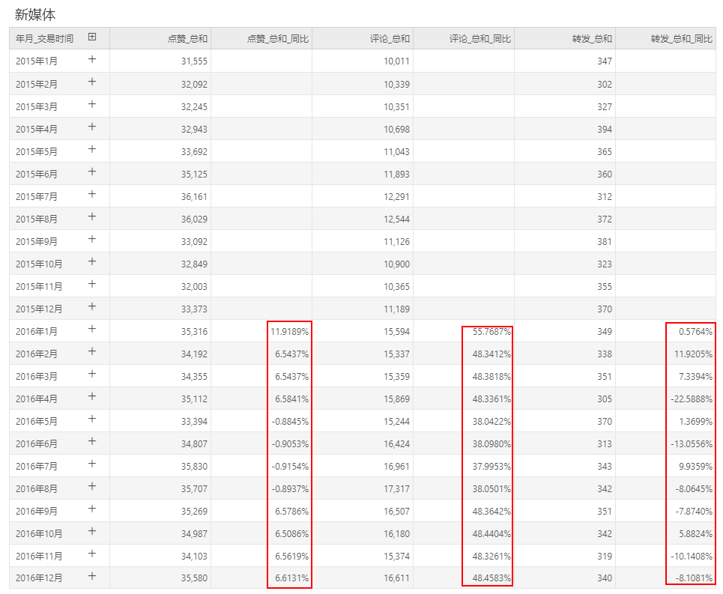This screenshot has width=723, height=594.
Task: Expand the 2016年7月 row
Action: click(92, 464)
